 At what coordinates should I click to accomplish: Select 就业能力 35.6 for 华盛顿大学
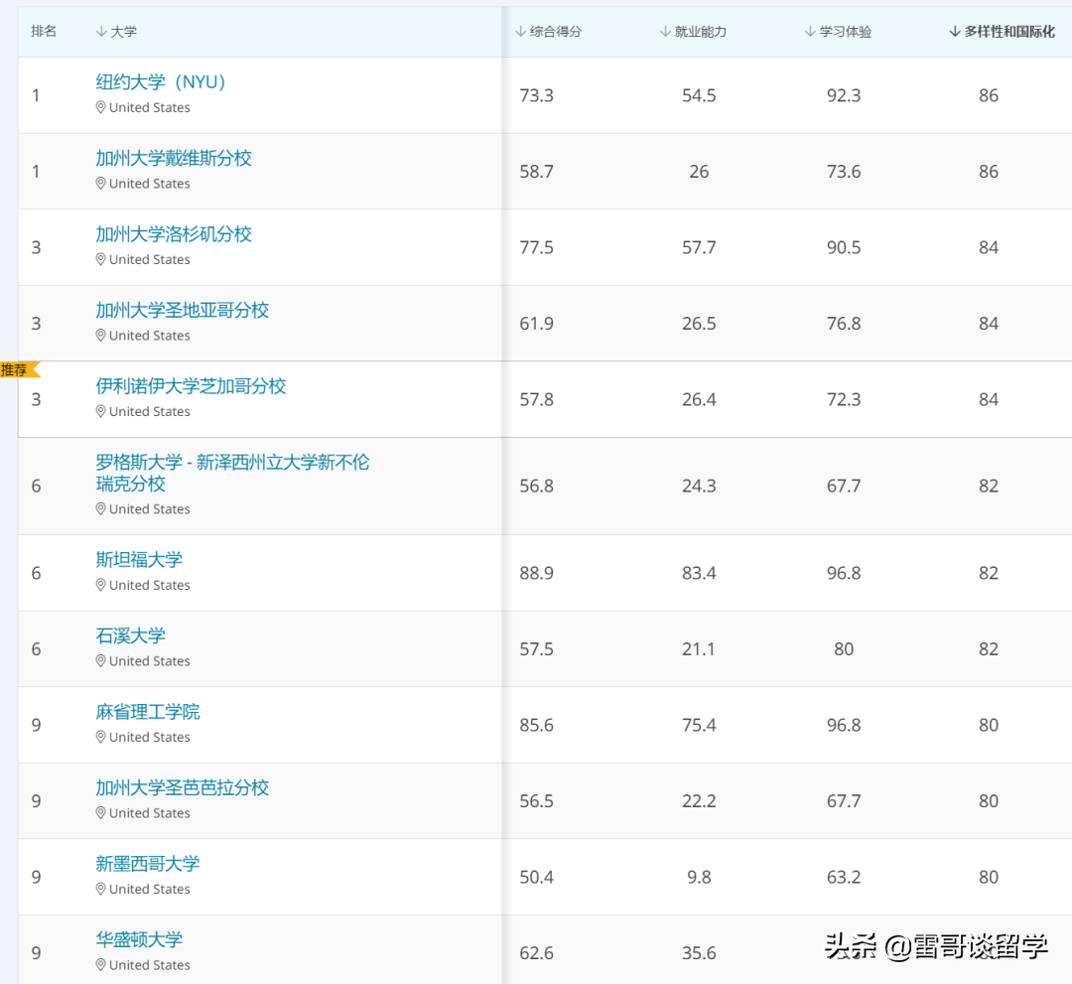pyautogui.click(x=699, y=952)
